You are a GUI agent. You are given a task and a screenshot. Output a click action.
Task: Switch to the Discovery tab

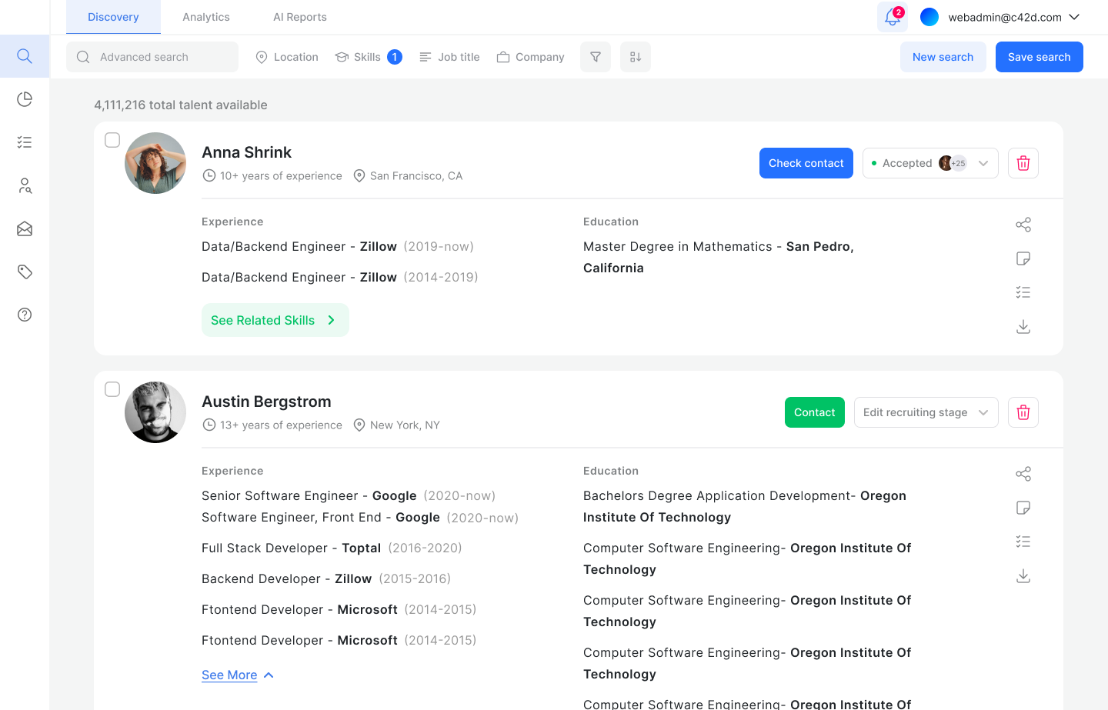[113, 17]
